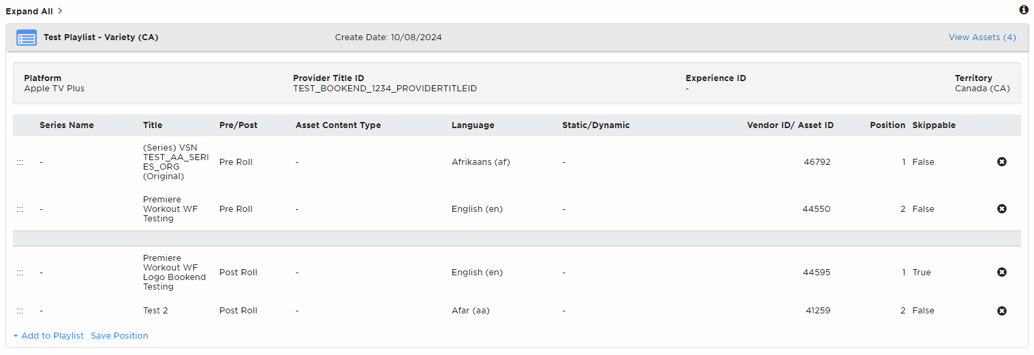The image size is (1034, 355).
Task: Collapse the Test Playlist - Variety (CA) header
Action: 517,37
